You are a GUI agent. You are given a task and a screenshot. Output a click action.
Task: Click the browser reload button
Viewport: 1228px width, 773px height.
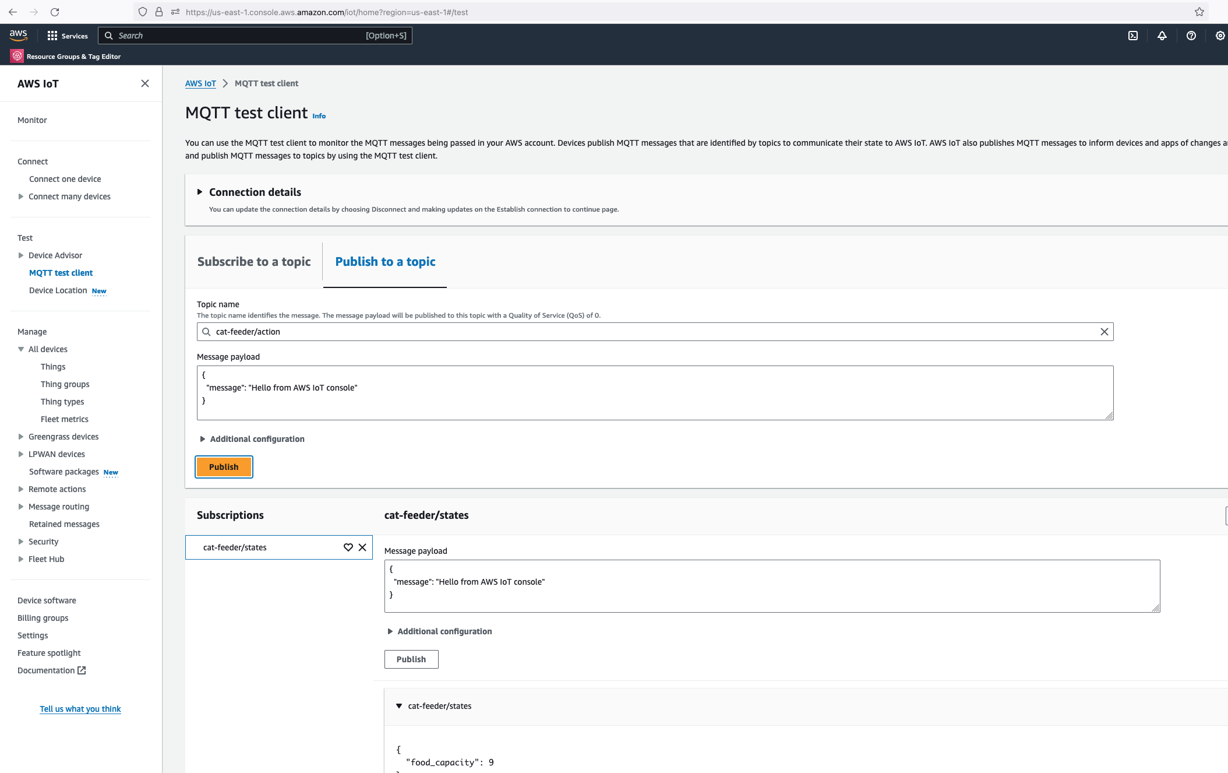55,12
